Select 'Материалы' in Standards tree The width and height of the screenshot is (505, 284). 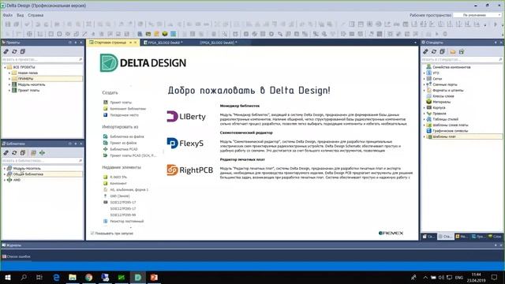click(x=442, y=102)
